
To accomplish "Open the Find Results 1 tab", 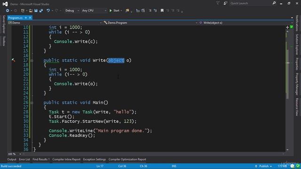I will click(x=41, y=159).
